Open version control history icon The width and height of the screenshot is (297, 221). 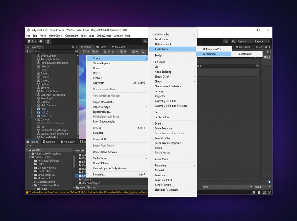[48, 41]
